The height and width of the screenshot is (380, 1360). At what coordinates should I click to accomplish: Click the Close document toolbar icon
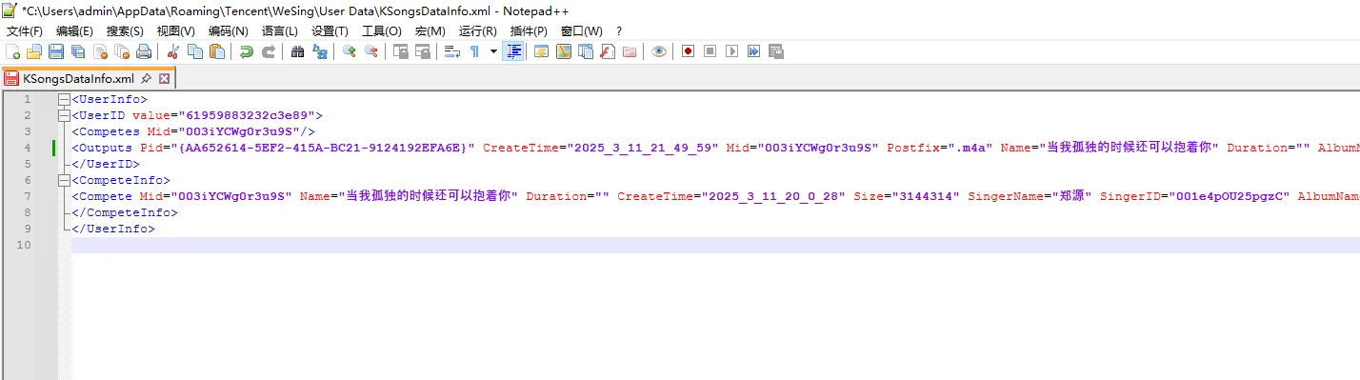pyautogui.click(x=99, y=51)
